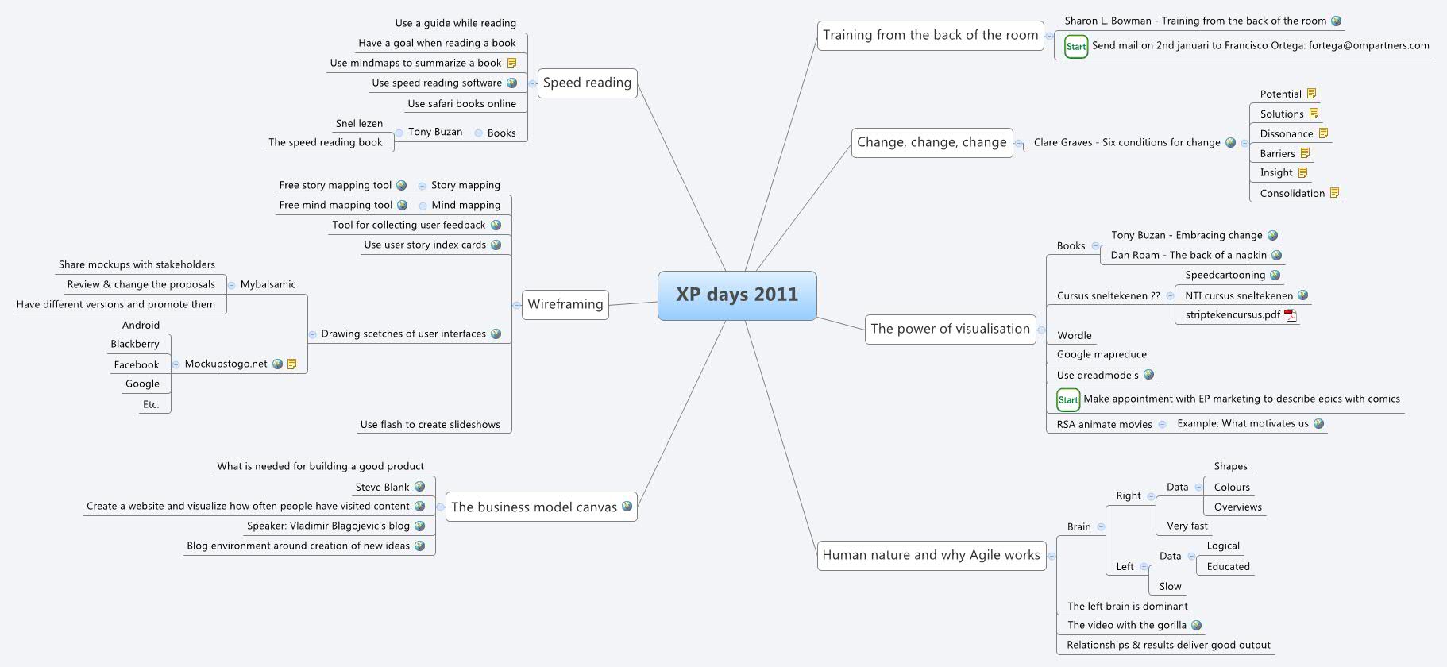Collapse The power of visualisation branch
Screen dimensions: 1447x667
click(x=1041, y=330)
